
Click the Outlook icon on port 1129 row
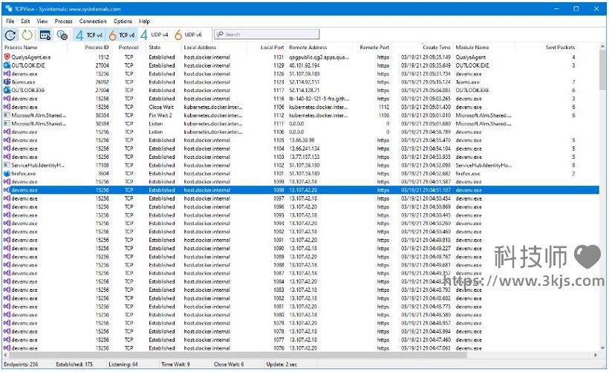click(x=7, y=65)
